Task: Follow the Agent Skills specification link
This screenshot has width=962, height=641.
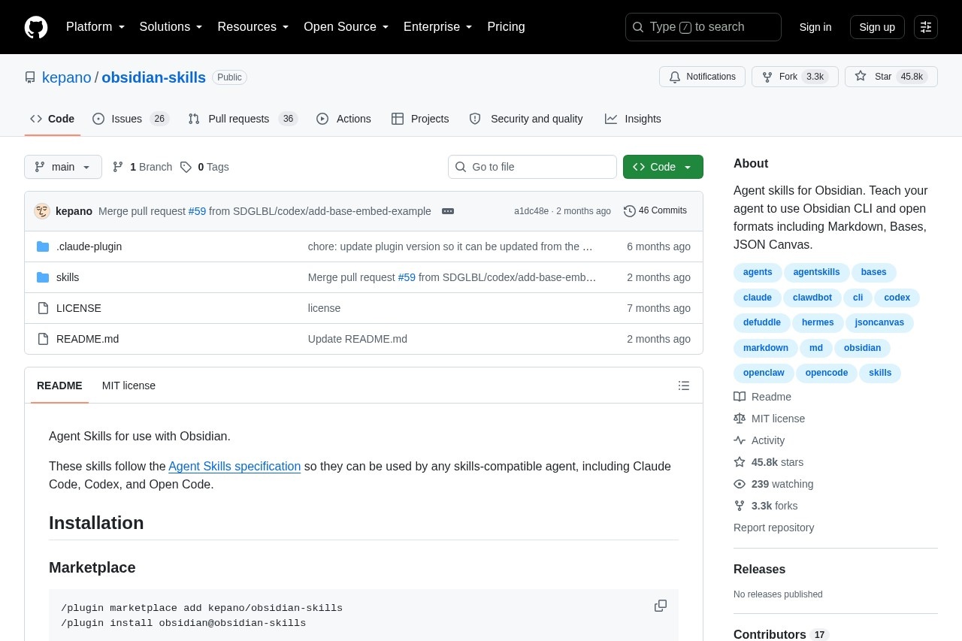Action: pyautogui.click(x=234, y=466)
